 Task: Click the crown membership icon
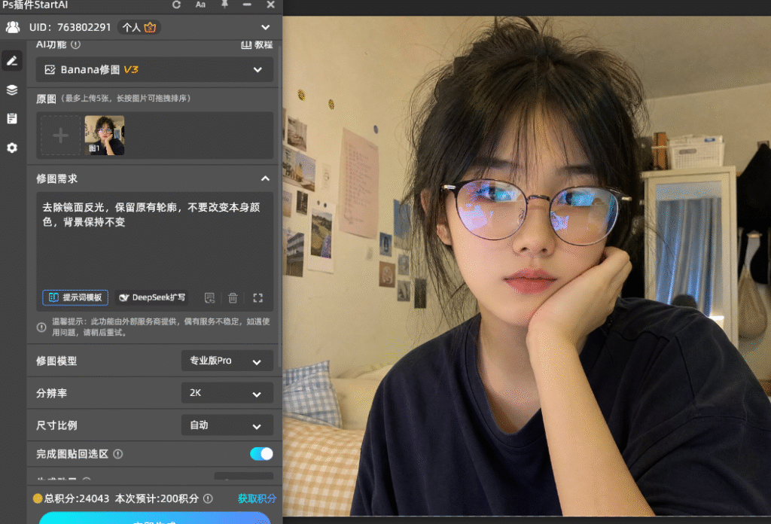(150, 28)
